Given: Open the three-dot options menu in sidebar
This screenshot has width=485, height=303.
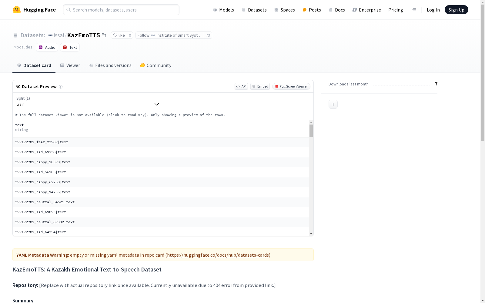Looking at the screenshot, I should [333, 104].
